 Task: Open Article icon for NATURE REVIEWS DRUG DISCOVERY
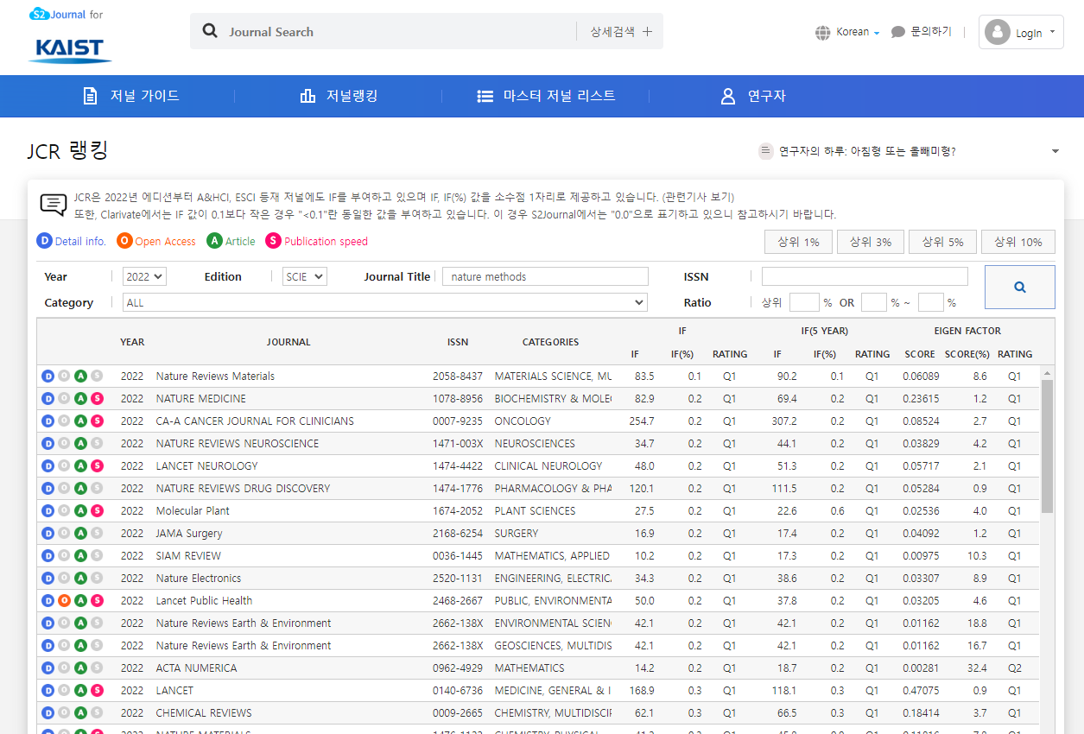coord(80,489)
